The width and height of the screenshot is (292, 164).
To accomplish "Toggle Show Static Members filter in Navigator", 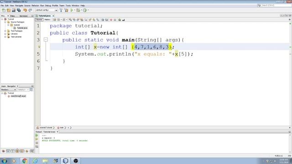I will 13,151.
